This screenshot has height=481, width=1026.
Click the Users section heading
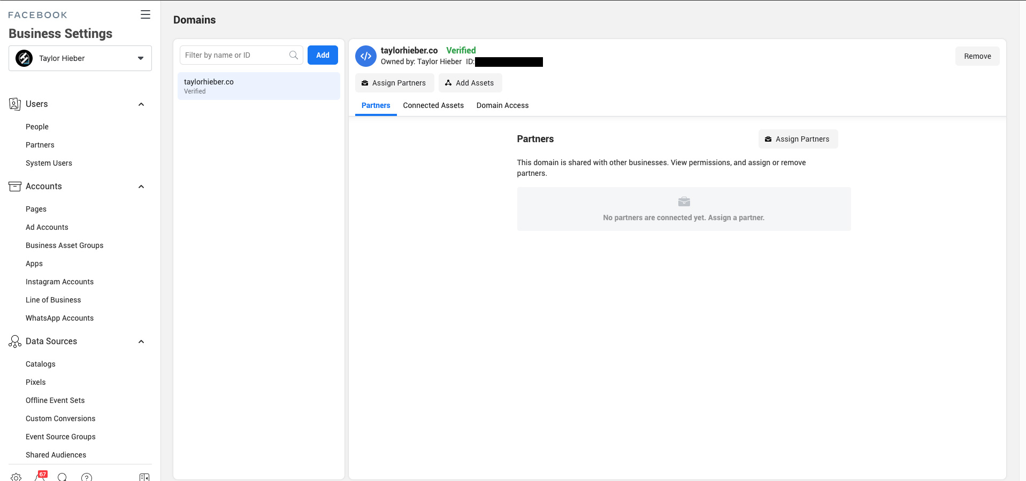pos(36,104)
